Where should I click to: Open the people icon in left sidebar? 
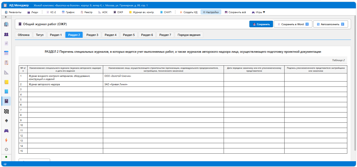(6, 34)
